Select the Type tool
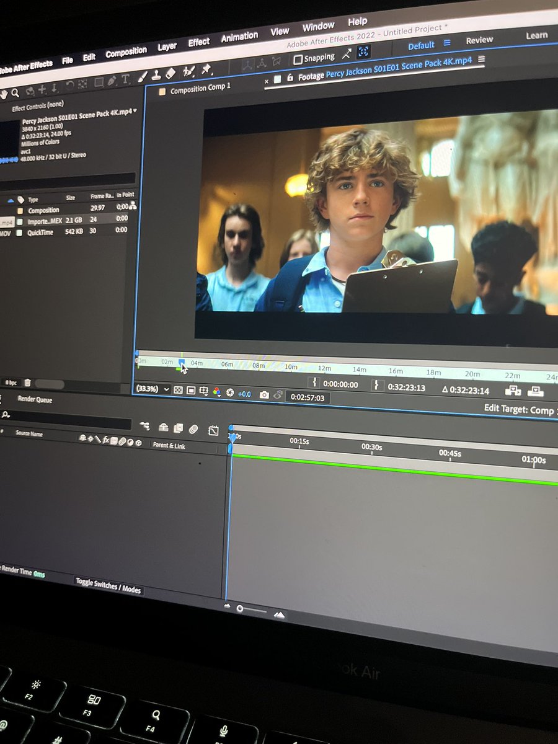 point(125,79)
